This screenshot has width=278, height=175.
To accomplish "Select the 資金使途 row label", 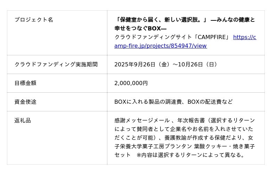I will click(25, 102).
